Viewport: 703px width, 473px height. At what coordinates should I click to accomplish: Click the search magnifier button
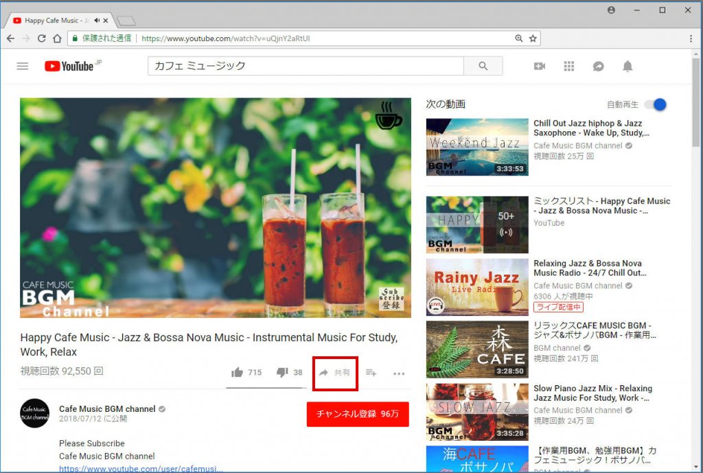pyautogui.click(x=483, y=66)
